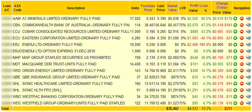Click the green plus icon in the MAP row
252x112 pixels.
tap(236, 57)
